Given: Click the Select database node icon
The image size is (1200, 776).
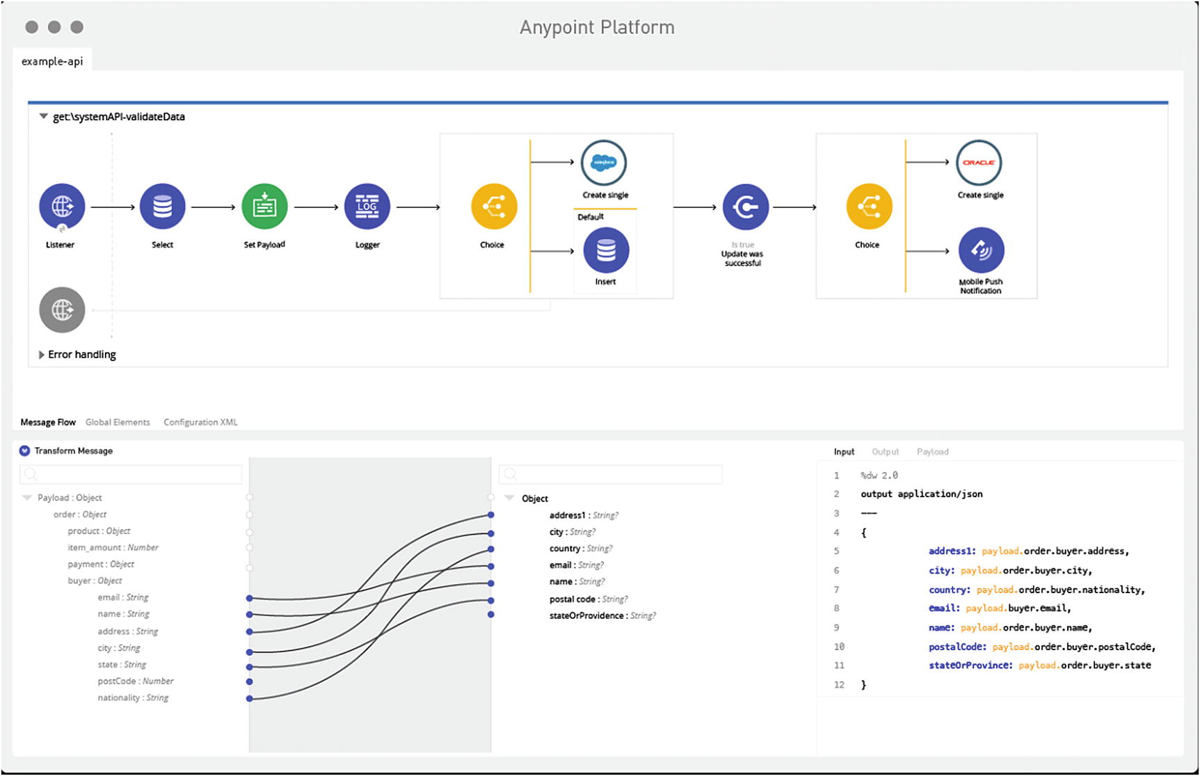Looking at the screenshot, I should [x=162, y=207].
